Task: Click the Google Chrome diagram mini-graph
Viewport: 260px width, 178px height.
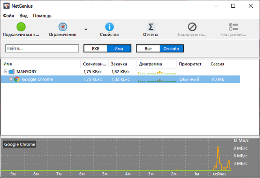Action: (156, 79)
